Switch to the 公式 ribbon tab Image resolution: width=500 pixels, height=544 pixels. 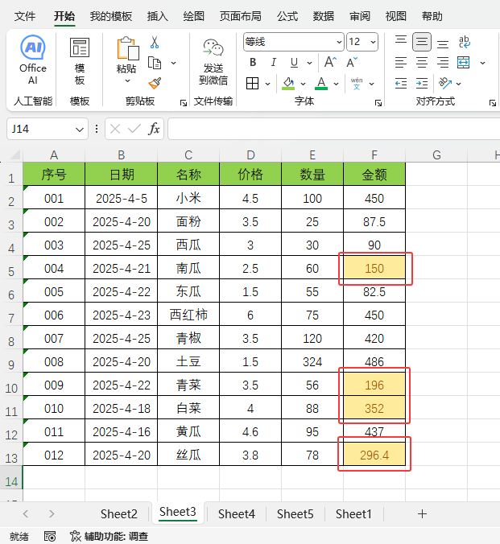287,16
